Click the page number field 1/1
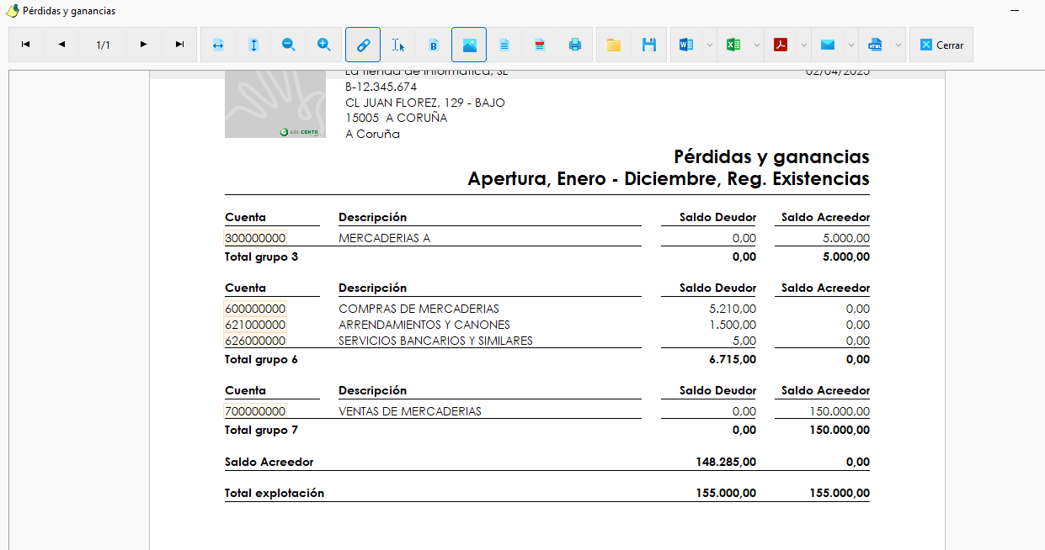The image size is (1045, 550). click(103, 45)
